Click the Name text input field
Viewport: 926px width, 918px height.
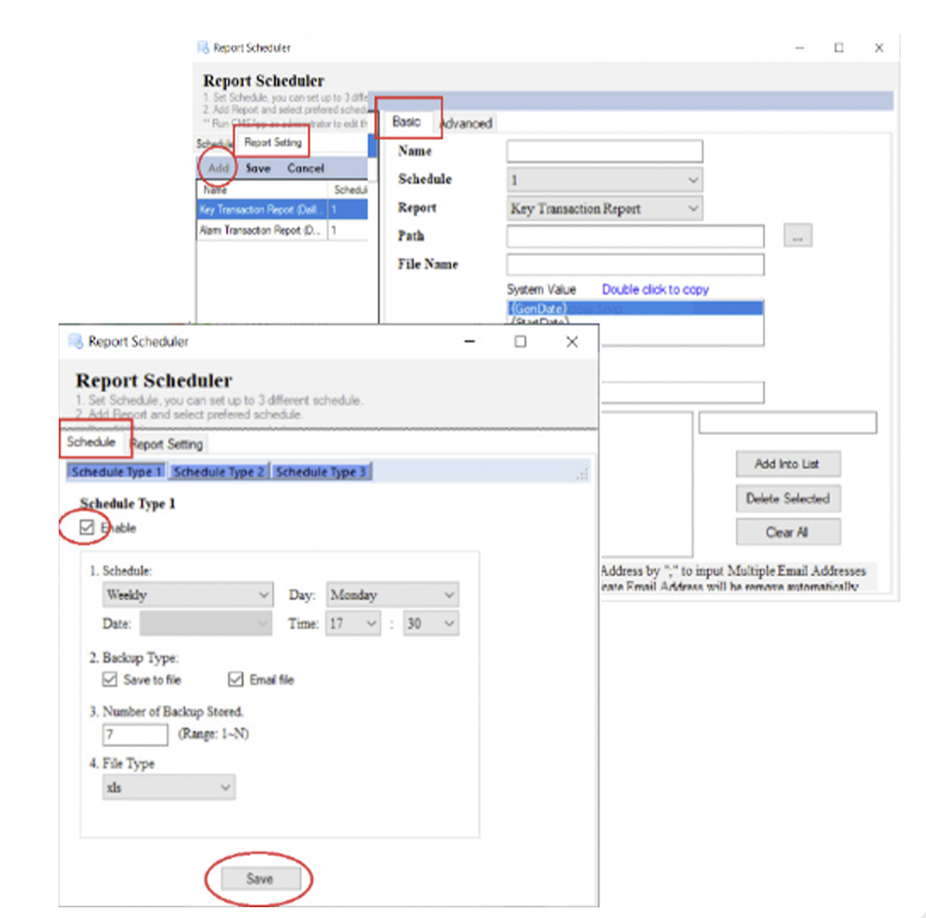(x=604, y=151)
